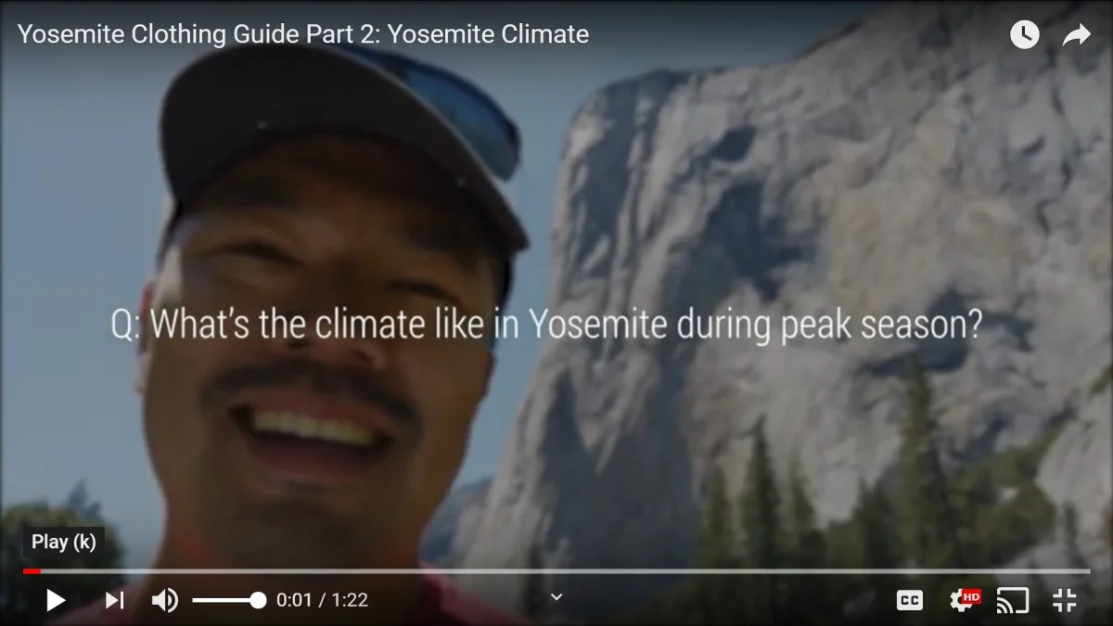Open the Yosemite Clothing Guide Part 2 title link
This screenshot has width=1113, height=626.
303,34
